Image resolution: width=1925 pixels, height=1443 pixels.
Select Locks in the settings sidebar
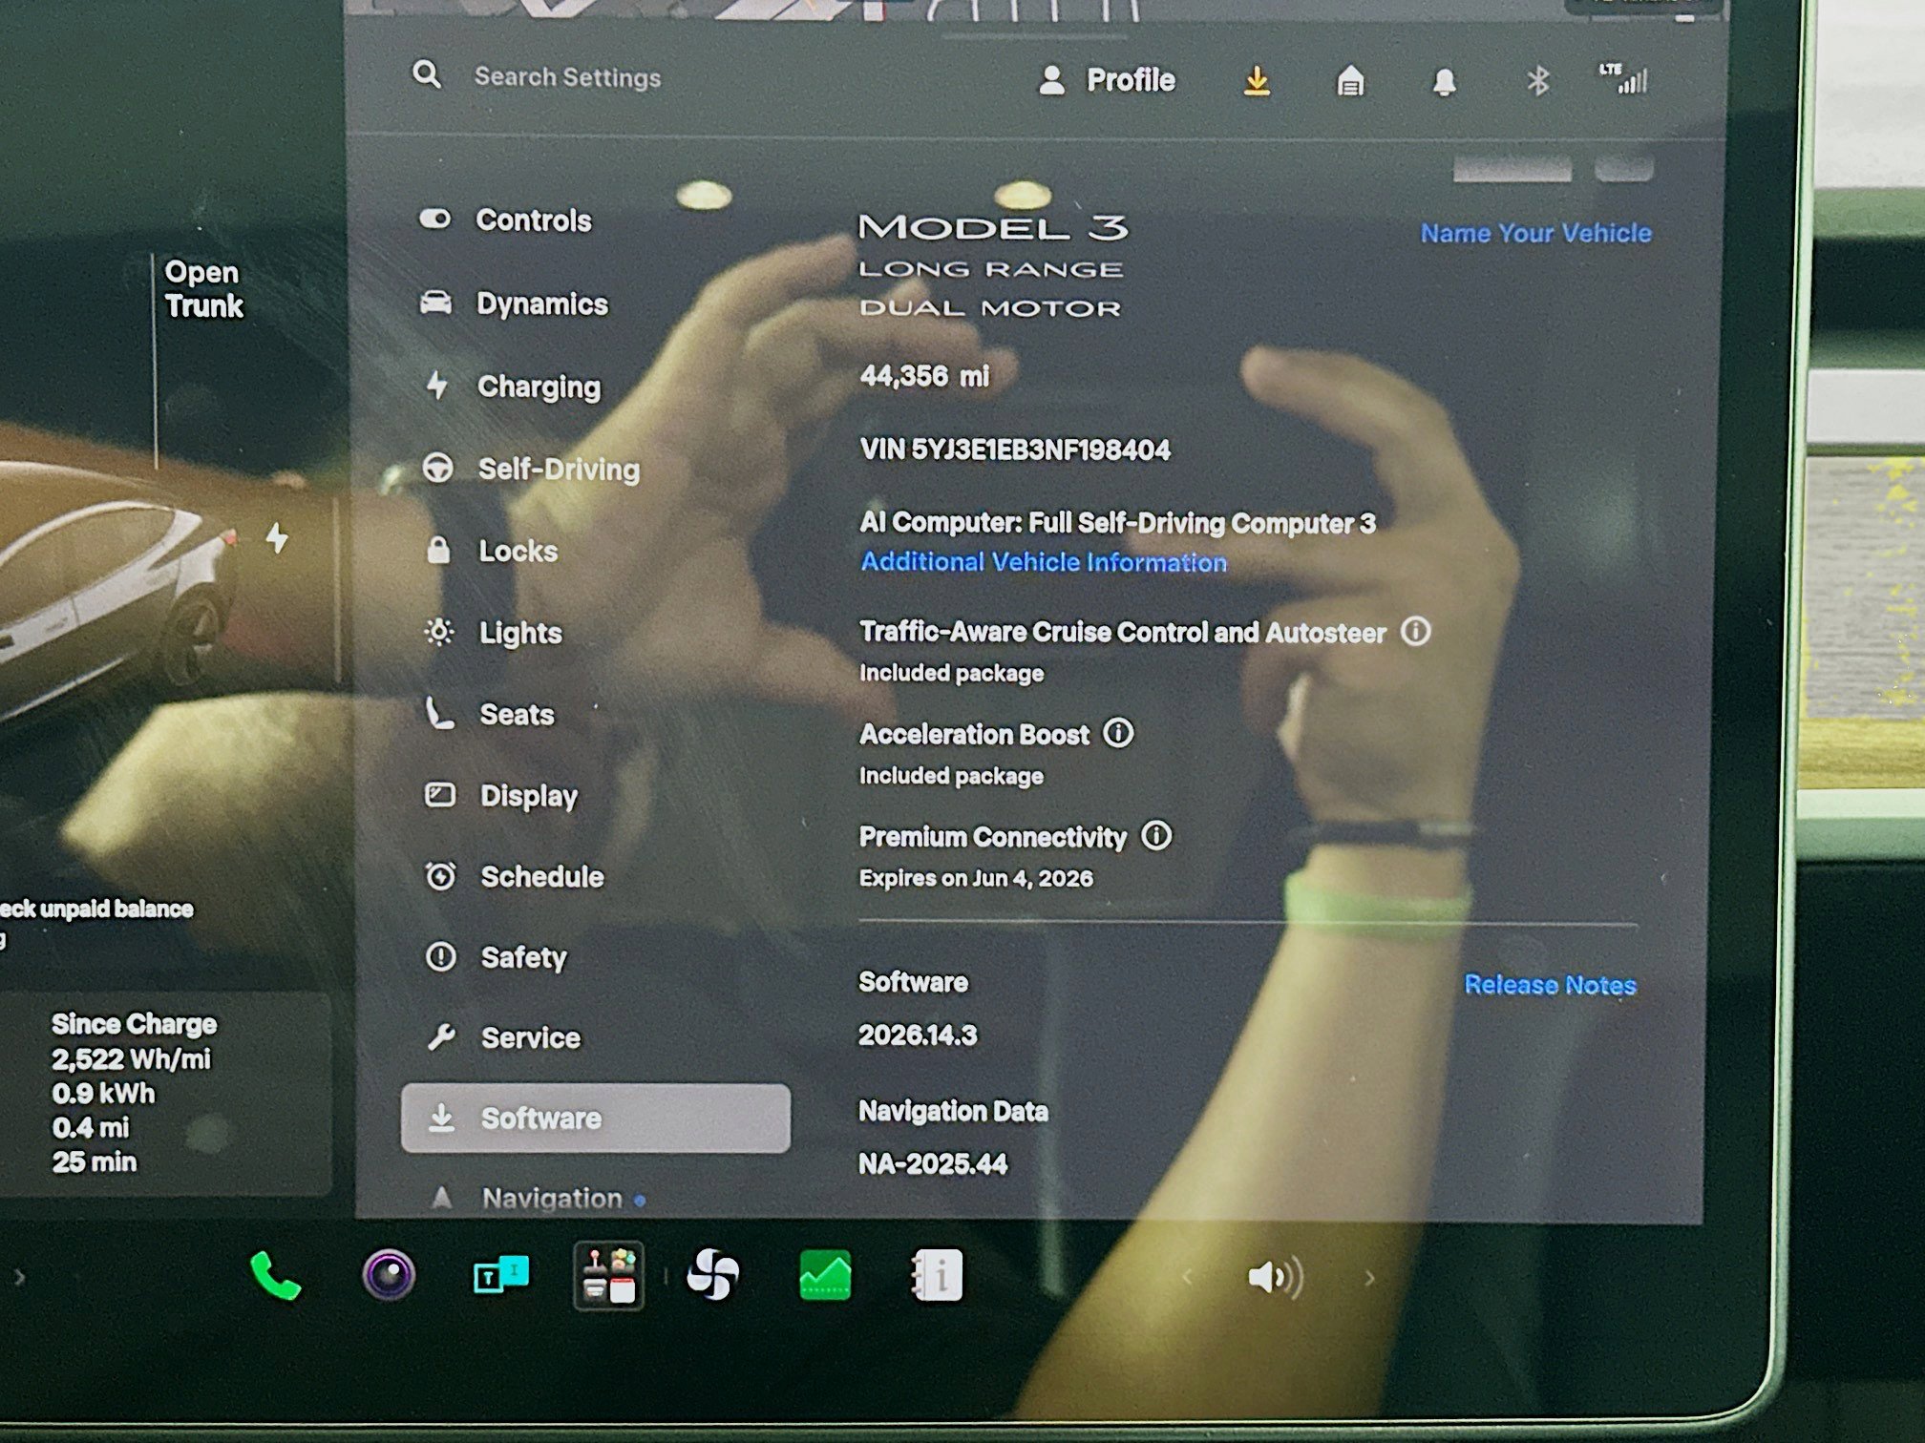pos(491,551)
